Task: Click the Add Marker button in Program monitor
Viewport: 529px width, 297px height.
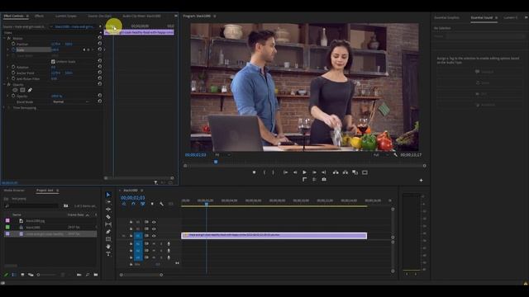Action: (254, 172)
